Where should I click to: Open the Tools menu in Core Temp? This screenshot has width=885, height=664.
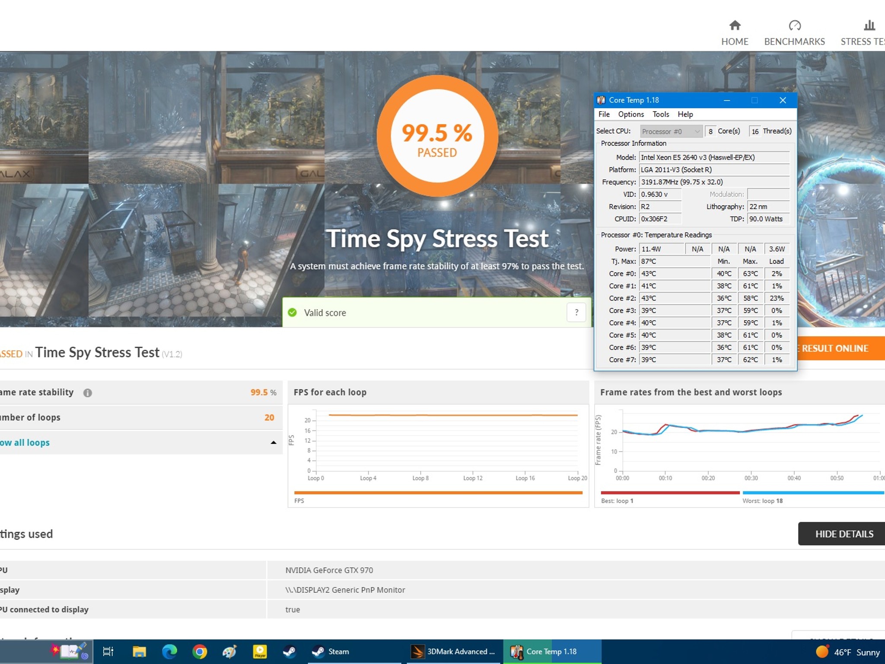tap(661, 114)
